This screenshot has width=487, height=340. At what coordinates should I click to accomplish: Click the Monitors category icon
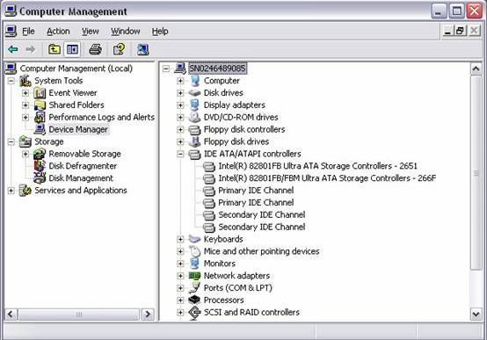[x=194, y=264]
